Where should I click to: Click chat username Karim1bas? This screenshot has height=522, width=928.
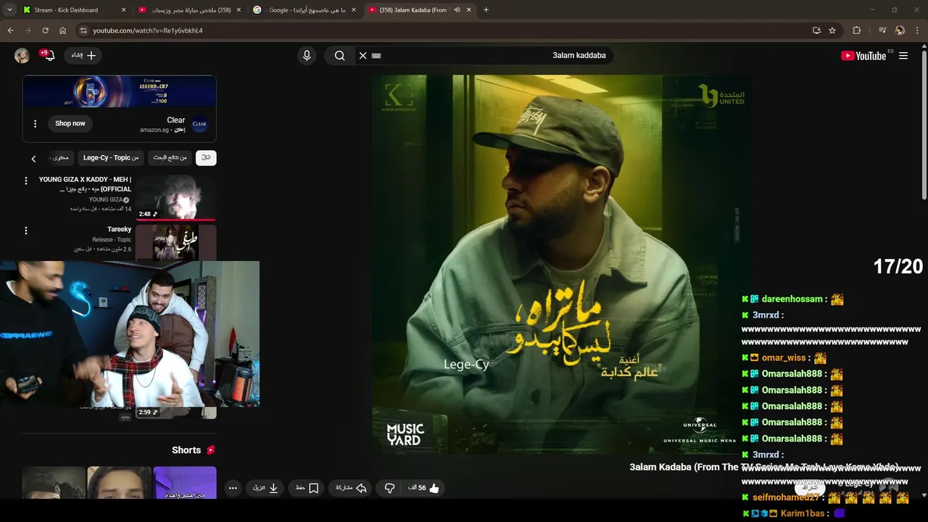(803, 513)
